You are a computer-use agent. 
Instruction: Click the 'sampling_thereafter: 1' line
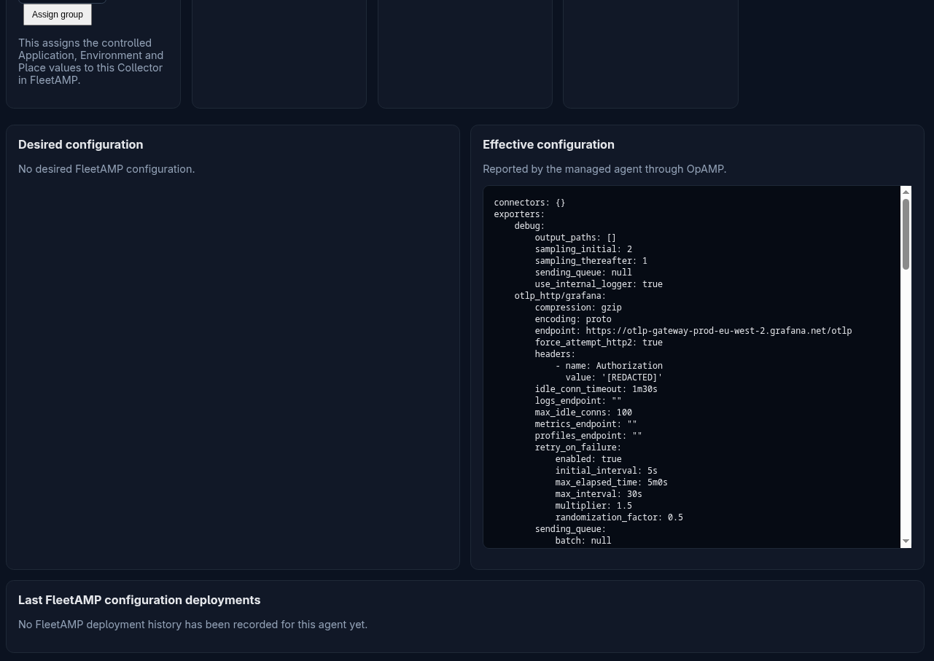(x=591, y=261)
